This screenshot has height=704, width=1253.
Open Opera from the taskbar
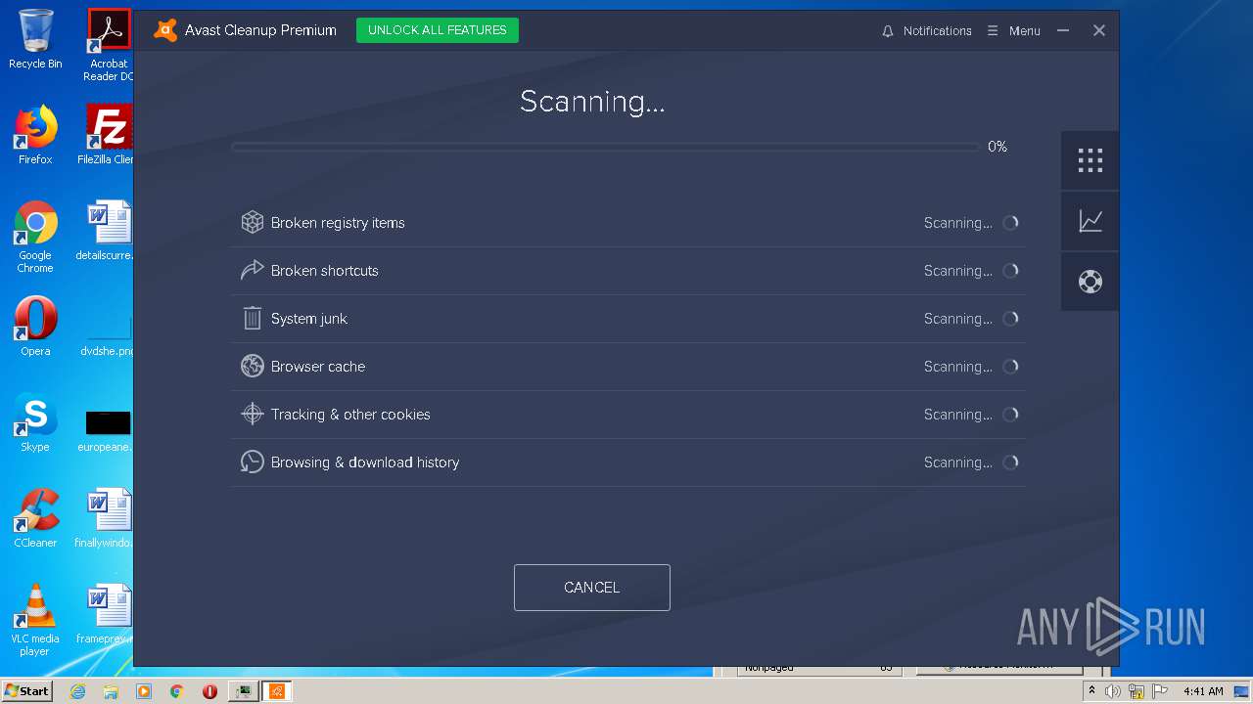209,691
